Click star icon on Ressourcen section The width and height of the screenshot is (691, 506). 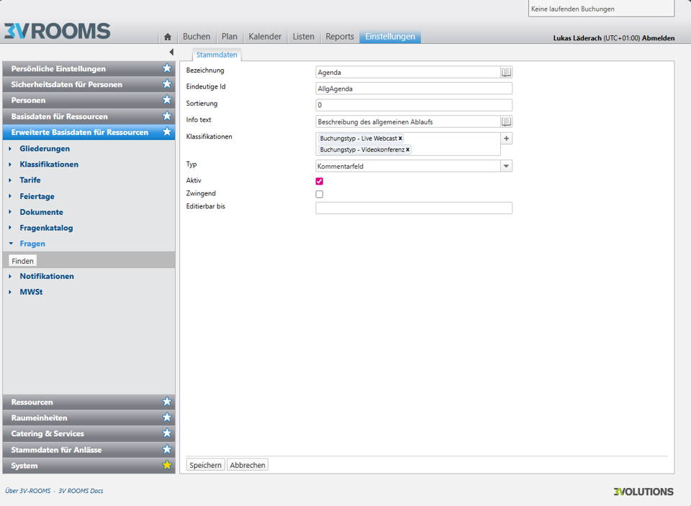click(x=167, y=402)
